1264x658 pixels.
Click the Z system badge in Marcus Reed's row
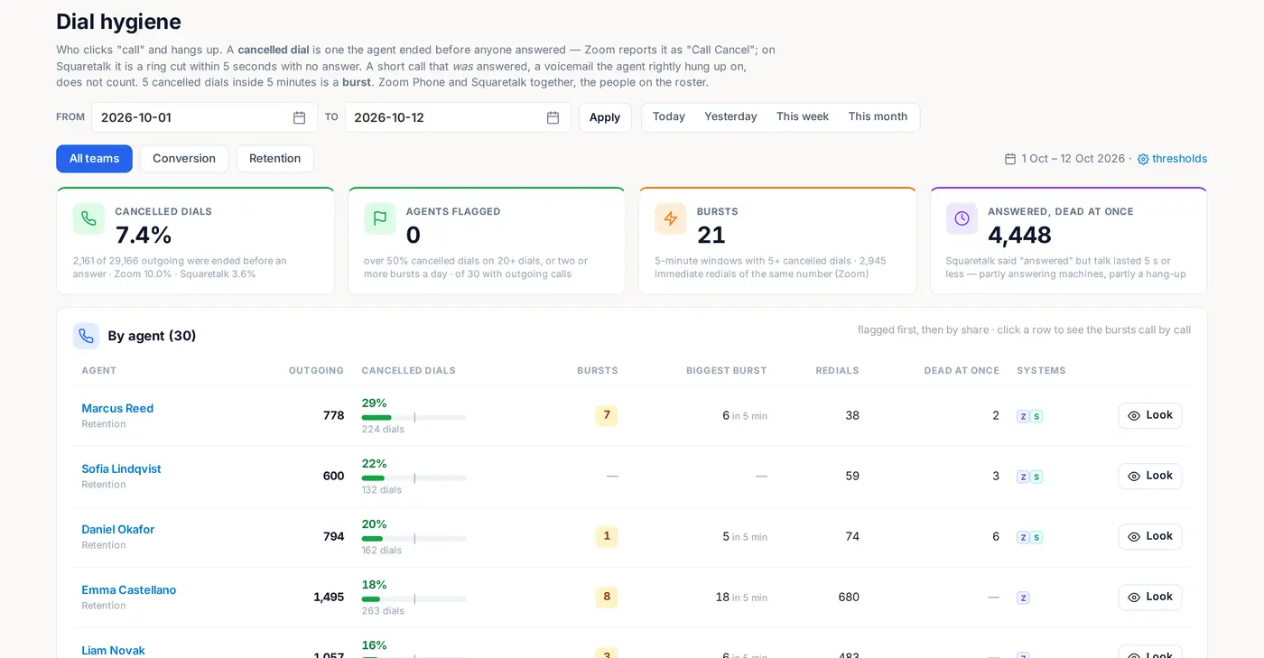tap(1023, 416)
